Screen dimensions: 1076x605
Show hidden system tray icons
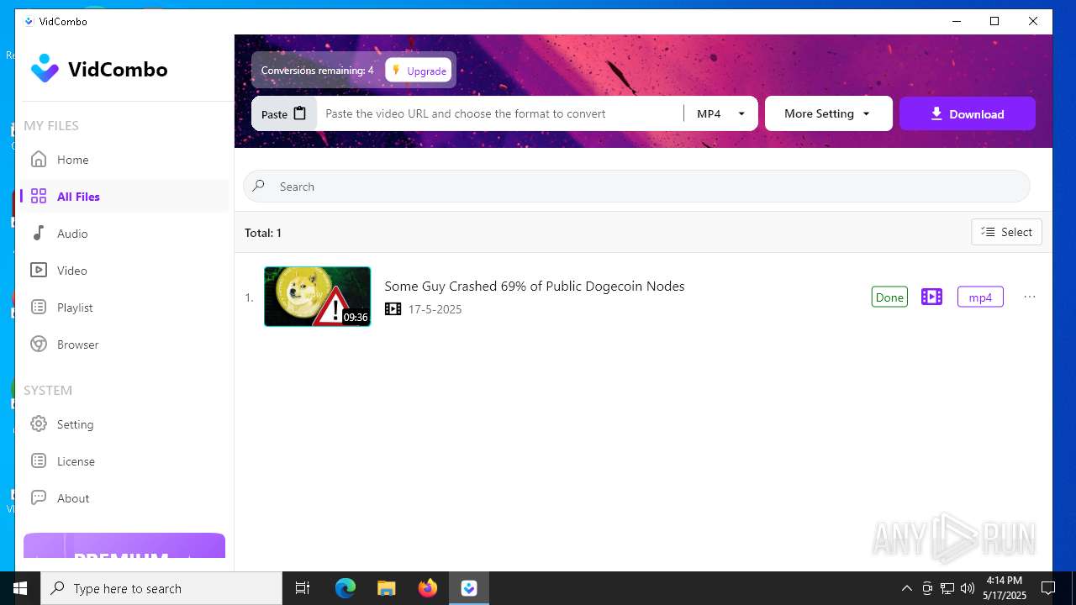(x=906, y=588)
